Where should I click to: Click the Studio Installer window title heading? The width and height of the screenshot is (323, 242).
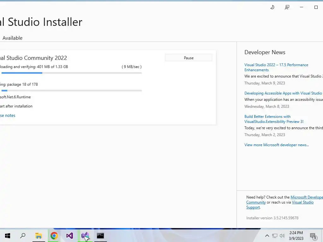[x=41, y=22]
